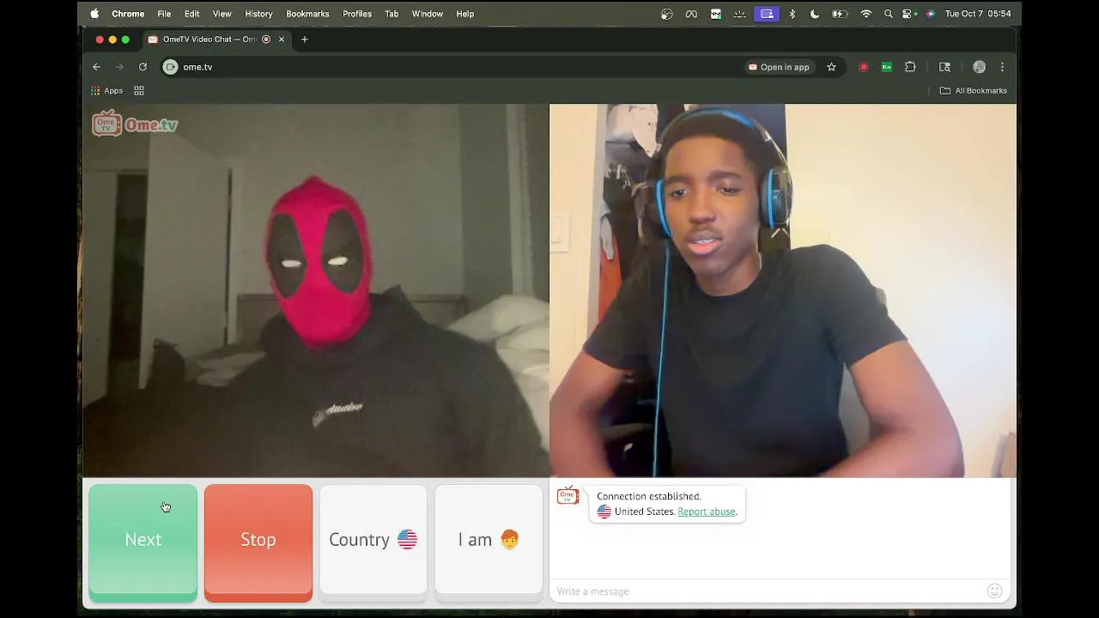Open the 'I am' gender selector
This screenshot has height=618, width=1099.
click(489, 540)
